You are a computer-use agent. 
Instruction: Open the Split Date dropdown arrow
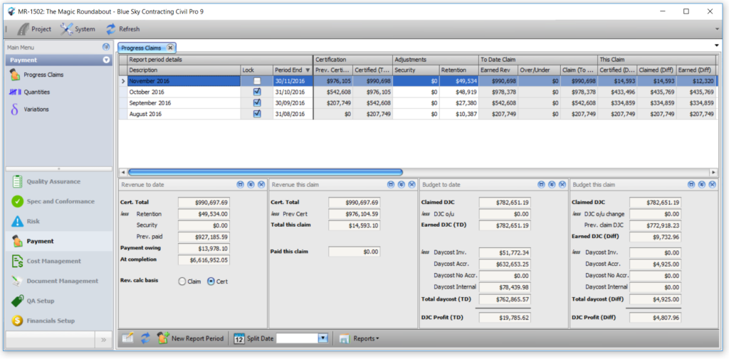323,338
